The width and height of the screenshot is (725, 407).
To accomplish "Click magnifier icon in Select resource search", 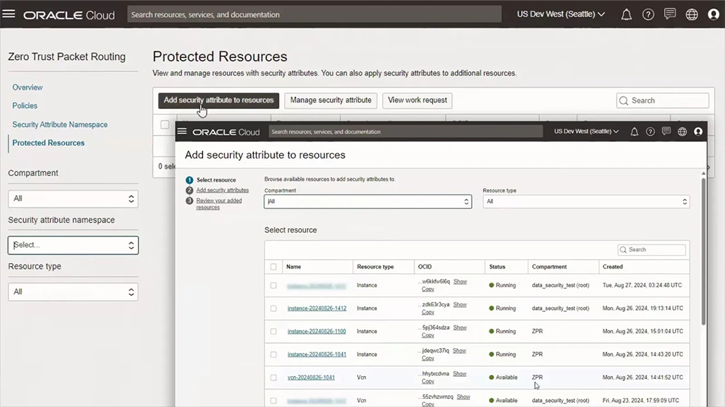I will click(x=623, y=249).
